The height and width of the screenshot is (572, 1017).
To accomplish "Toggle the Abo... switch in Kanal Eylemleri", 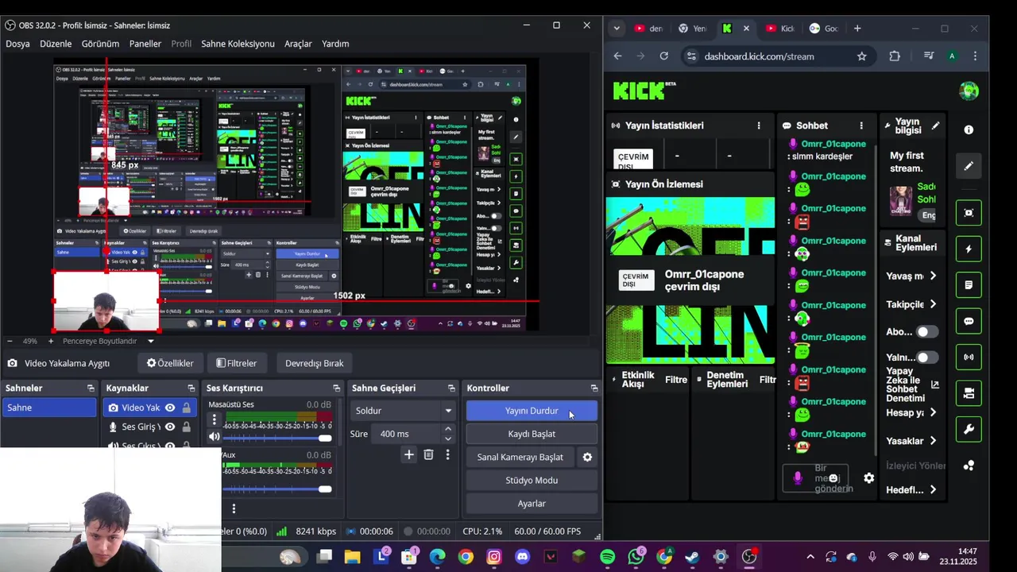I will click(x=927, y=331).
